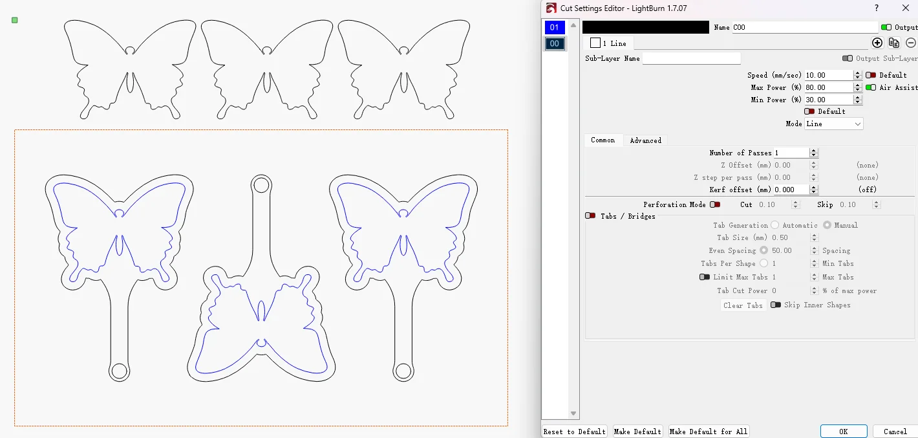Viewport: 918px width, 438px height.
Task: Enable the Default switch beside Speed
Action: pos(871,75)
